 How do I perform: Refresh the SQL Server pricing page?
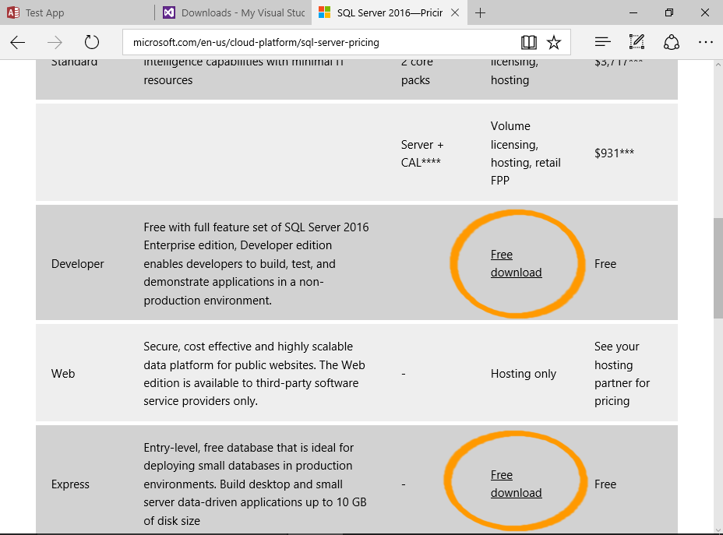click(x=92, y=42)
